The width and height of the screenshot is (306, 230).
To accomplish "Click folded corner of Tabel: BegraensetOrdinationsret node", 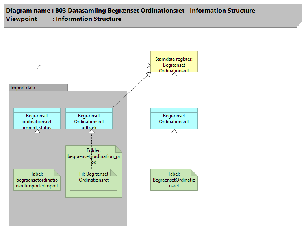I will tap(194, 172).
